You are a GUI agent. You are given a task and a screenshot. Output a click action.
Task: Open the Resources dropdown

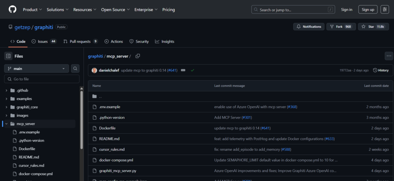click(85, 10)
